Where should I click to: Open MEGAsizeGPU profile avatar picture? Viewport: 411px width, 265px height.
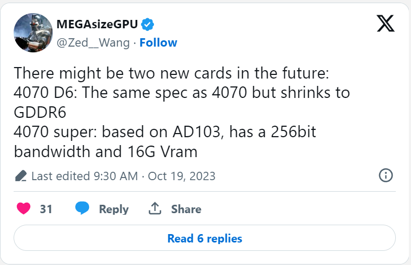(33, 33)
